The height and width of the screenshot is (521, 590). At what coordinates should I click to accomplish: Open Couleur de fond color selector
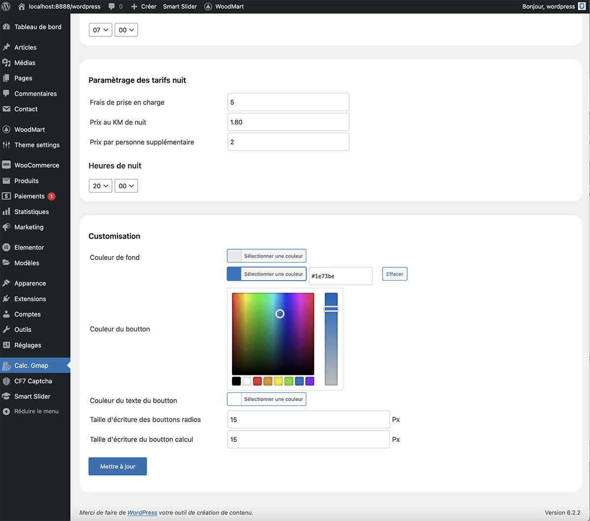[x=266, y=256]
